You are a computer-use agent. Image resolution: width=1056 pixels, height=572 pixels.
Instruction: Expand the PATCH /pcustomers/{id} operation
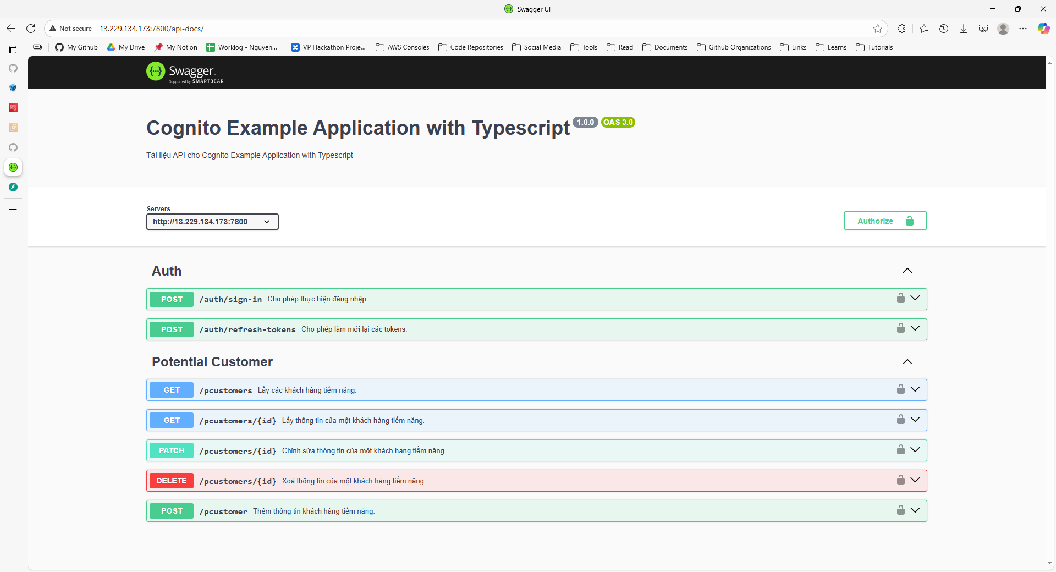click(x=915, y=450)
